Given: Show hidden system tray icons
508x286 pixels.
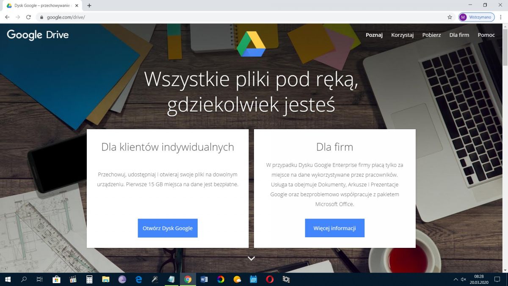Looking at the screenshot, I should (x=456, y=280).
